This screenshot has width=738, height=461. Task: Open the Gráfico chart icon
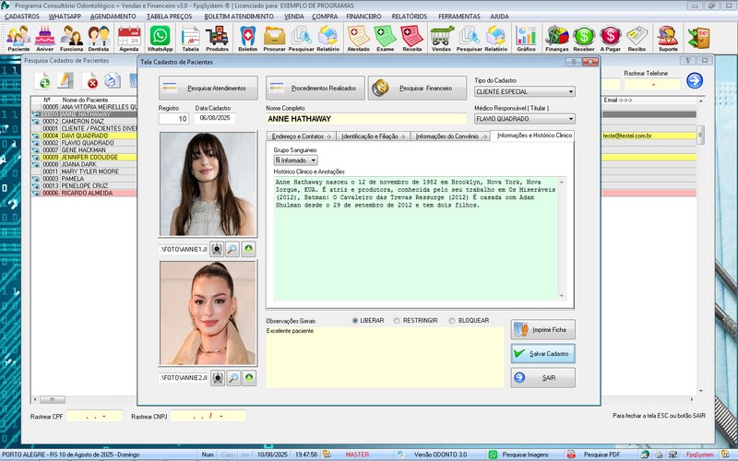(527, 38)
